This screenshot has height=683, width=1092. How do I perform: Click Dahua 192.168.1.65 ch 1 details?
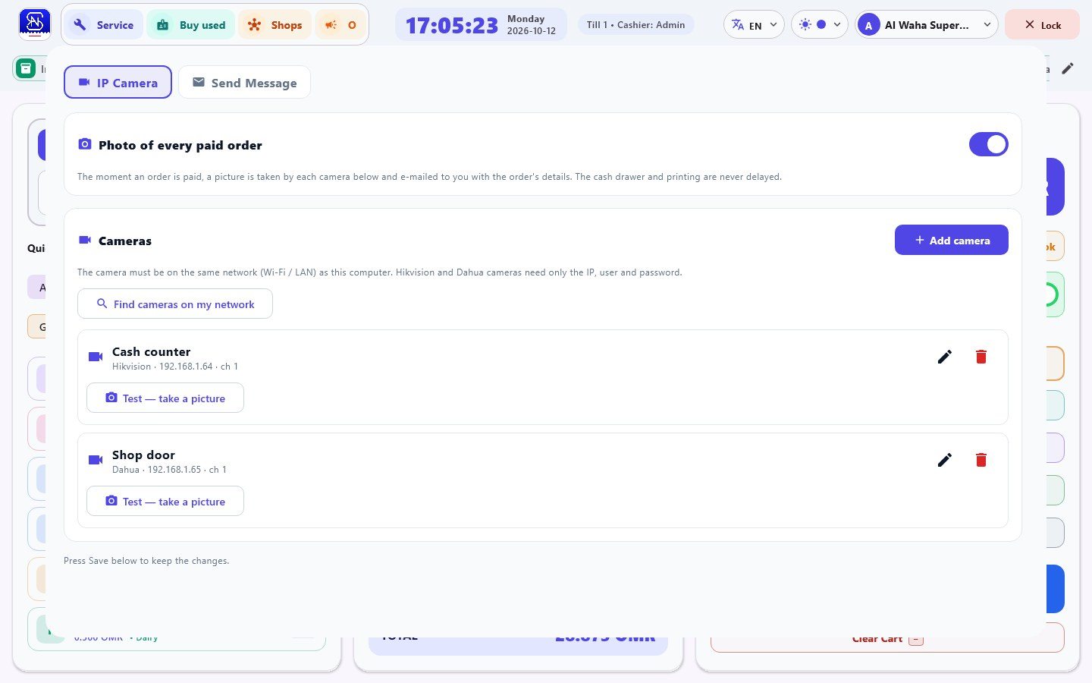(x=169, y=470)
